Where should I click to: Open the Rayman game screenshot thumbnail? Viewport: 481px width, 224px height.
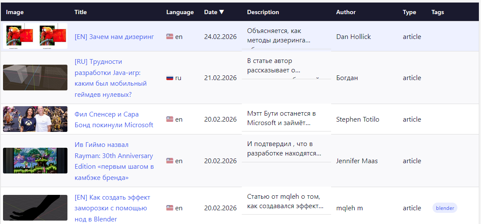point(35,161)
